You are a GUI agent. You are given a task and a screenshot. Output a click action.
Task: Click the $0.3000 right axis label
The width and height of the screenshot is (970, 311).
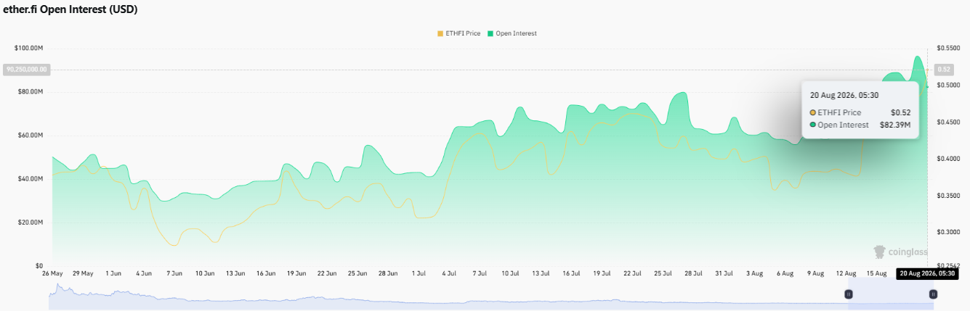[x=947, y=232]
